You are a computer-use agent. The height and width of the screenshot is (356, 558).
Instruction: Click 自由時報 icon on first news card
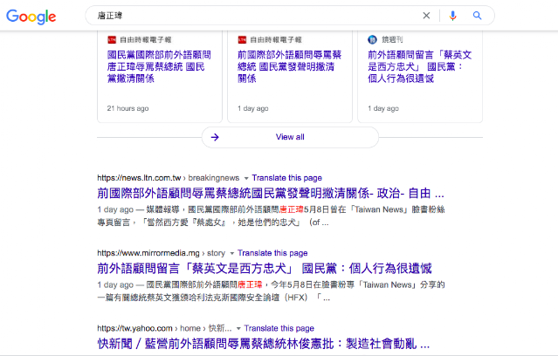[x=112, y=39]
